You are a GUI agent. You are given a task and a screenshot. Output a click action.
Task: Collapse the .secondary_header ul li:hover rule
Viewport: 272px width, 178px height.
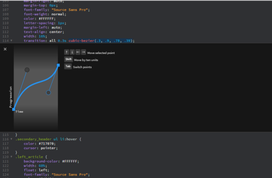[x=11, y=139]
